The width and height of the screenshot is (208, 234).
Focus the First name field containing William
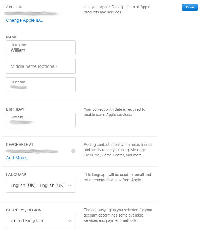[x=41, y=48]
